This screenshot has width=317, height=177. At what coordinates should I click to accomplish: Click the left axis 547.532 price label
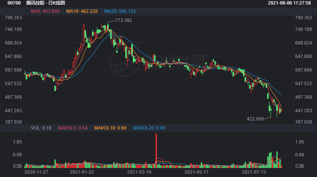(13, 83)
